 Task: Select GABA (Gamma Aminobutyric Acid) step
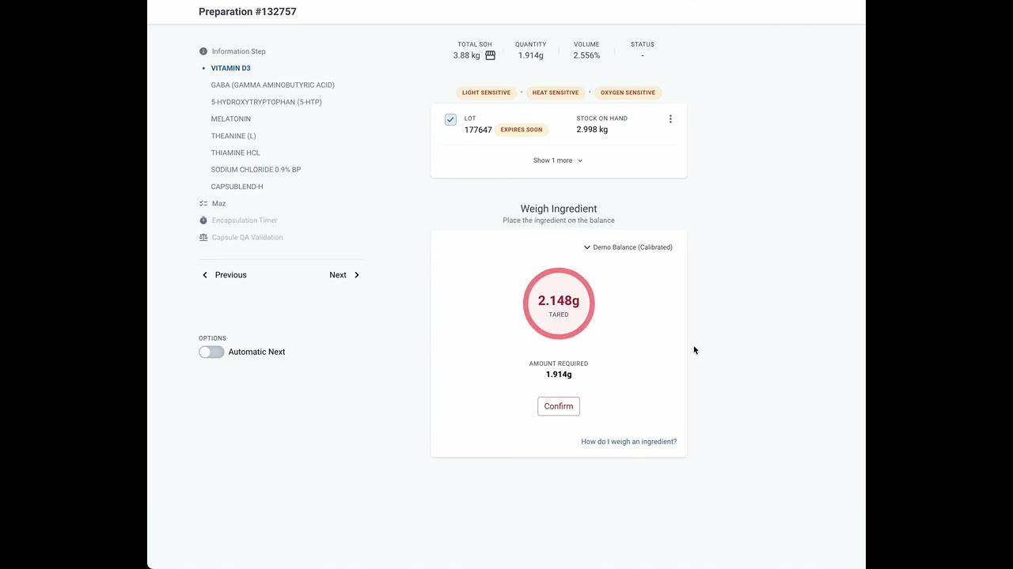tap(272, 85)
